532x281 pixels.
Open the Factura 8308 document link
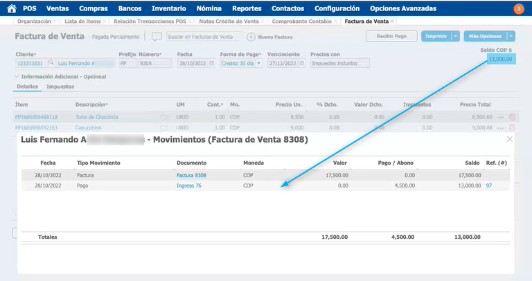(191, 175)
